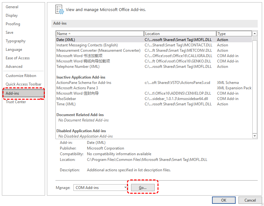Select Measurement Converter add-in entry
264x206 pixels.
(98, 50)
